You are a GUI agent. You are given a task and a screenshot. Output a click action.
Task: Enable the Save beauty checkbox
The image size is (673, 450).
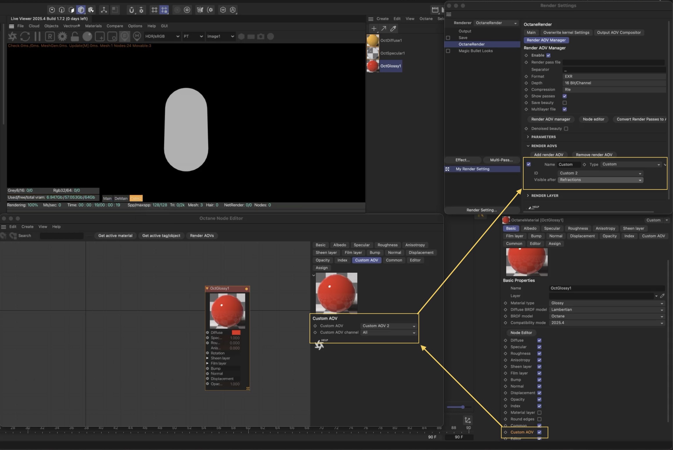pos(565,103)
